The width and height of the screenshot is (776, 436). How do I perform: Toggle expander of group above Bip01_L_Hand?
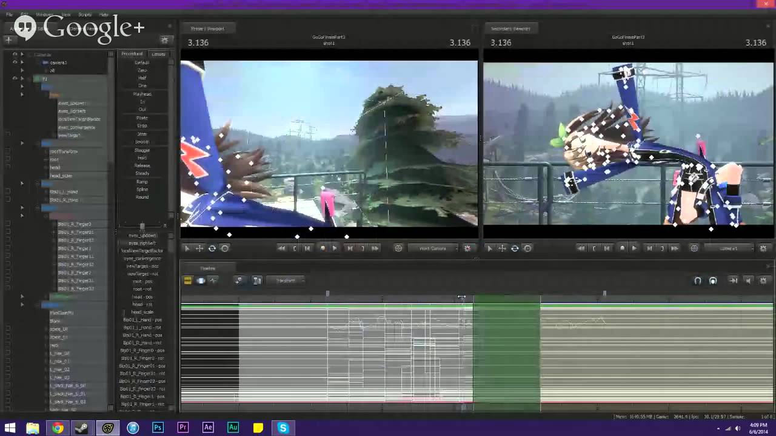click(x=22, y=183)
